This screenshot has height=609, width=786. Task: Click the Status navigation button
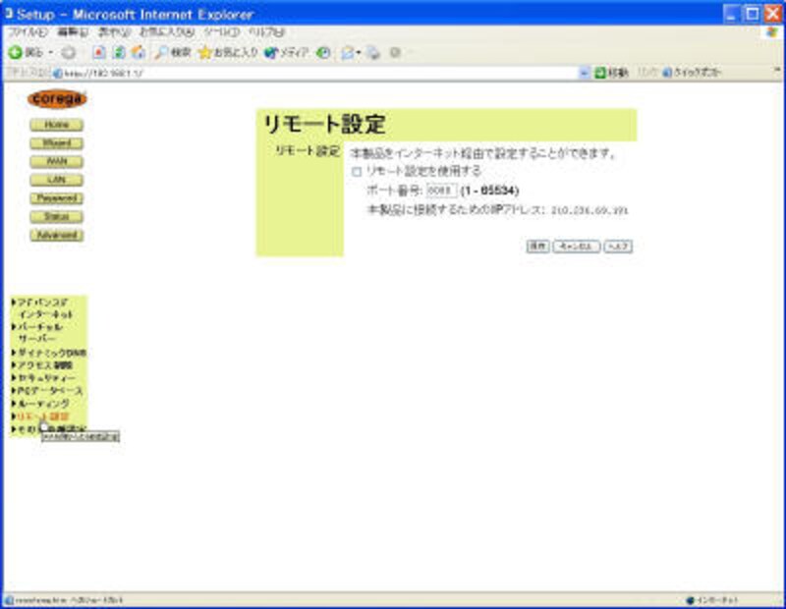pyautogui.click(x=56, y=217)
